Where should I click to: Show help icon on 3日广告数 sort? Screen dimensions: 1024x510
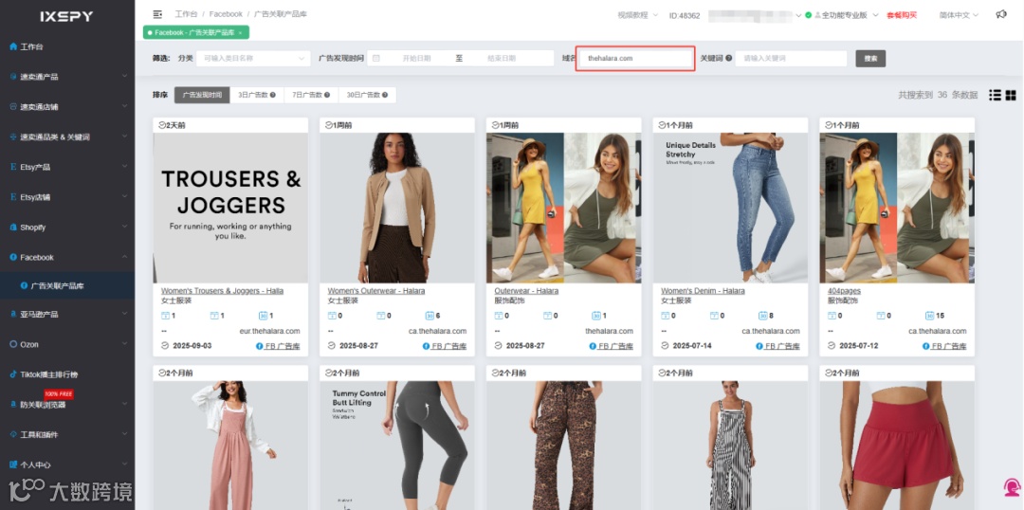pyautogui.click(x=272, y=95)
